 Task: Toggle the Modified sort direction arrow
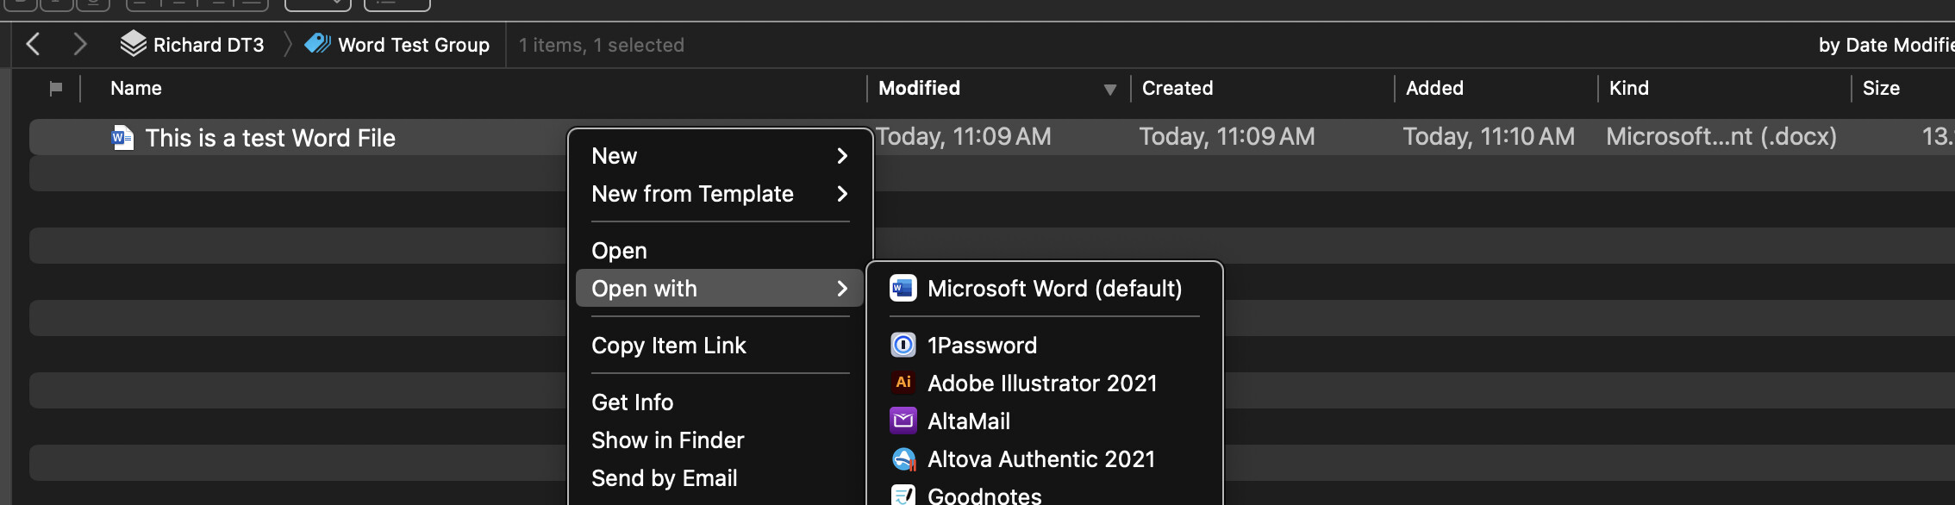tap(1110, 90)
